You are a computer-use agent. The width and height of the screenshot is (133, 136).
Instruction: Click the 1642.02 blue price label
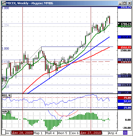pos(124,37)
